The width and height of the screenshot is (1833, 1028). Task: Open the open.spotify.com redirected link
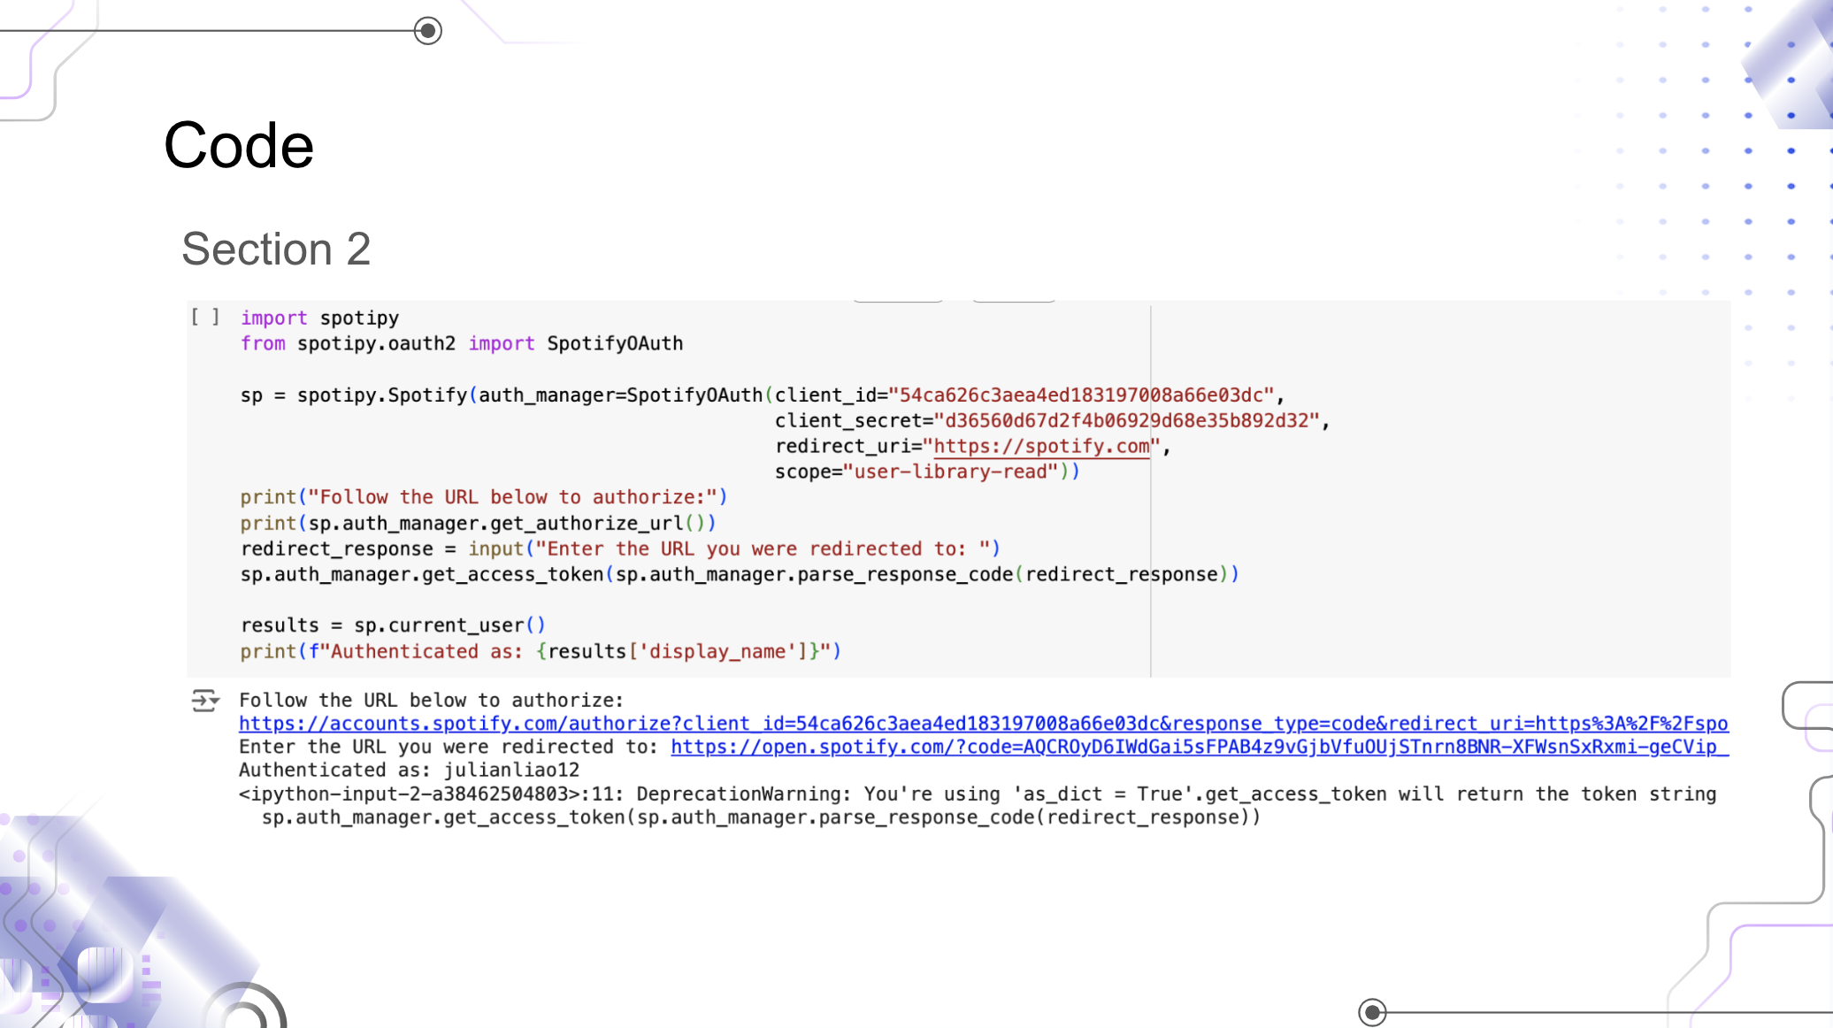click(1199, 747)
